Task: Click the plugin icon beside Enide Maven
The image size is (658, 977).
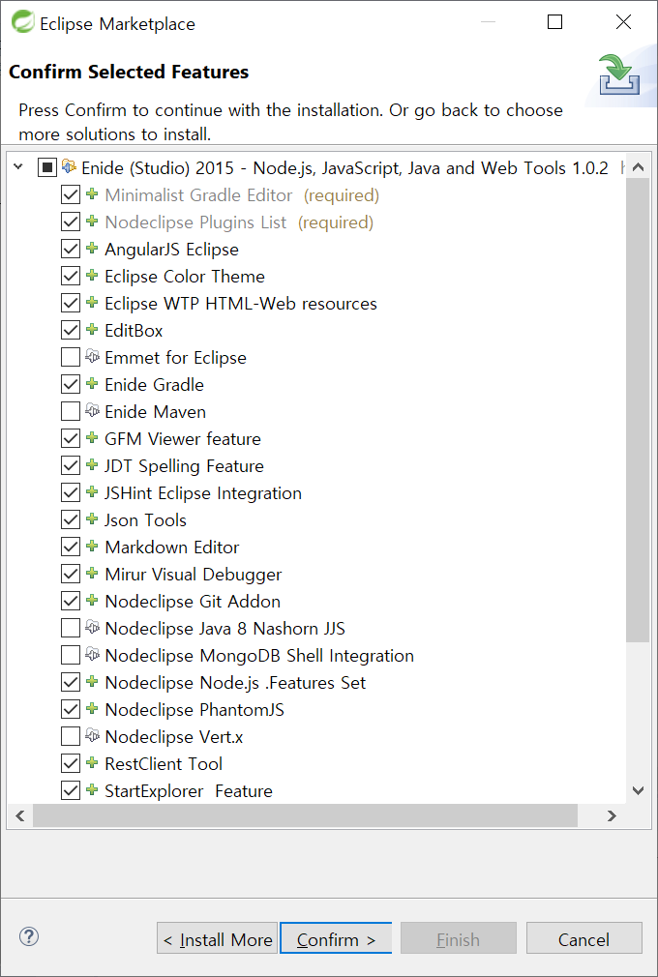Action: point(92,410)
